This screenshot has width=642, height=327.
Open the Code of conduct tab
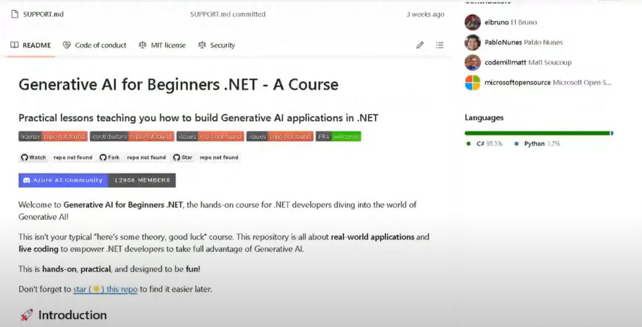click(95, 45)
